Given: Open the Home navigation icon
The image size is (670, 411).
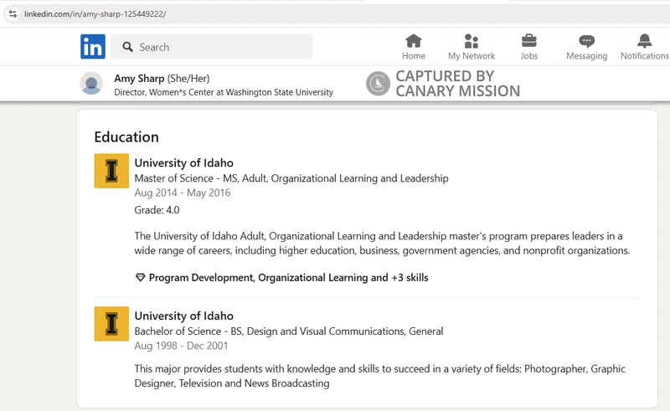Looking at the screenshot, I should pos(413,41).
